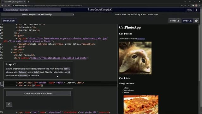202x114 pixels.
Task: Click the 'other cats' list item code on line 27
Action: tap(28, 30)
